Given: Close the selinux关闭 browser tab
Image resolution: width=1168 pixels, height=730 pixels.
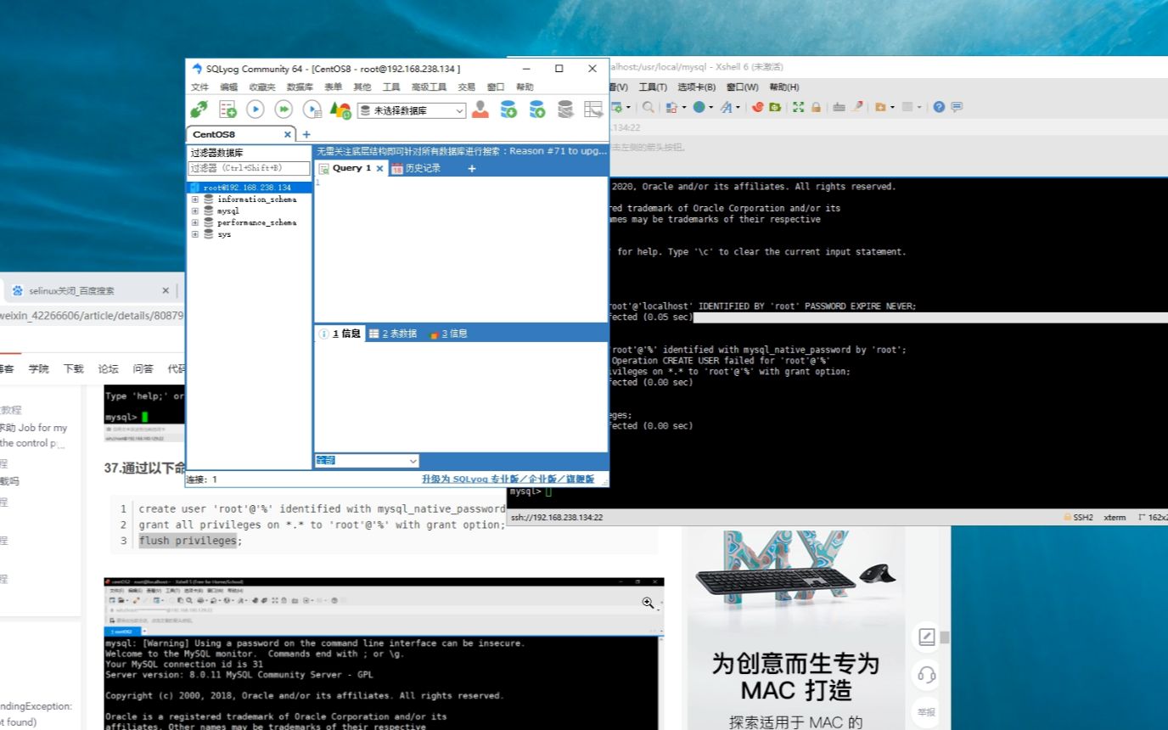Looking at the screenshot, I should pos(166,290).
